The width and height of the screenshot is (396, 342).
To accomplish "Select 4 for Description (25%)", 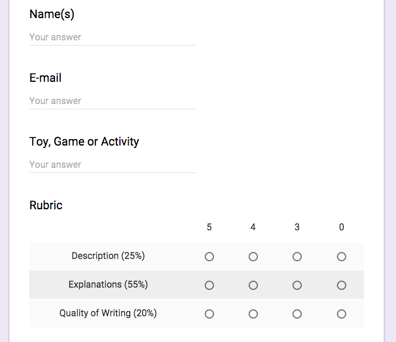I will (x=253, y=257).
